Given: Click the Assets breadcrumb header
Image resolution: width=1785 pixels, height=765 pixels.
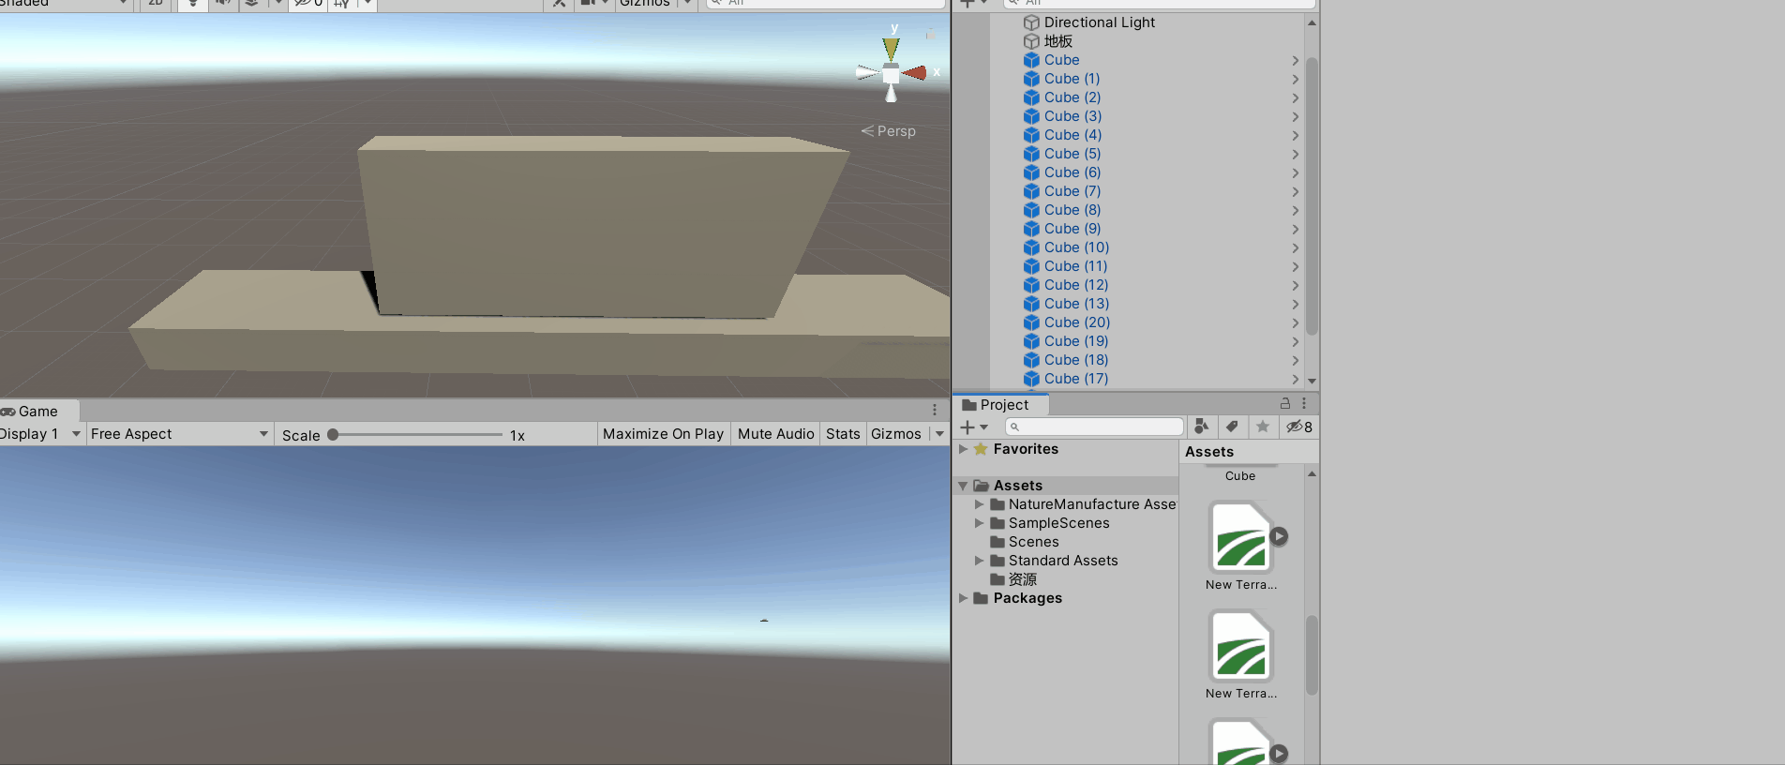Looking at the screenshot, I should tap(1209, 452).
